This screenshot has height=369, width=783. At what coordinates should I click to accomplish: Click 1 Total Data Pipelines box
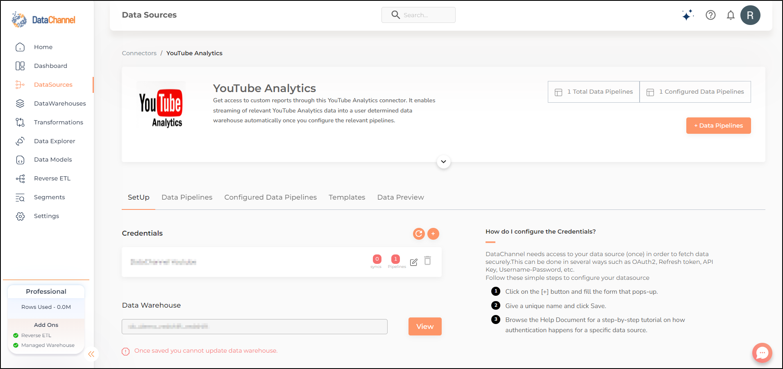click(x=594, y=92)
